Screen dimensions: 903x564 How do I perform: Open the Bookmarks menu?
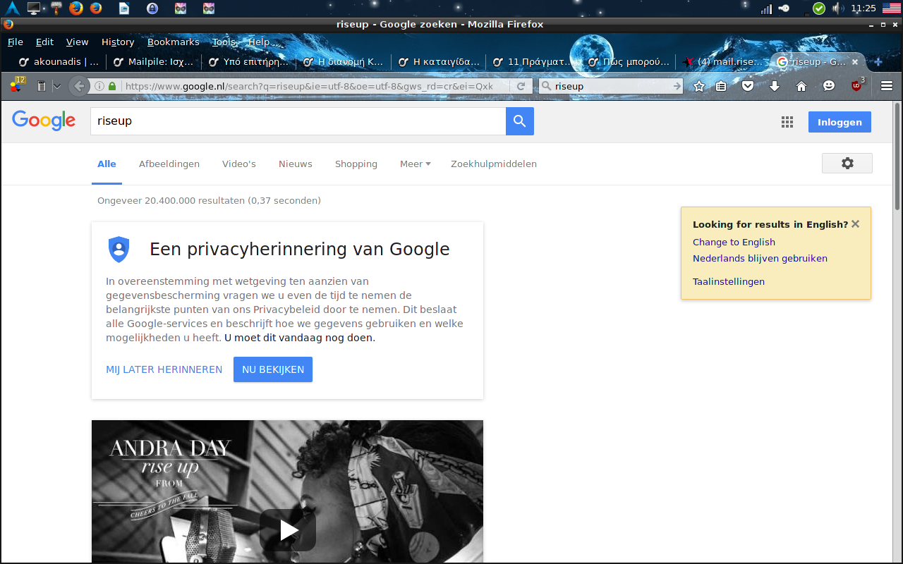tap(174, 42)
